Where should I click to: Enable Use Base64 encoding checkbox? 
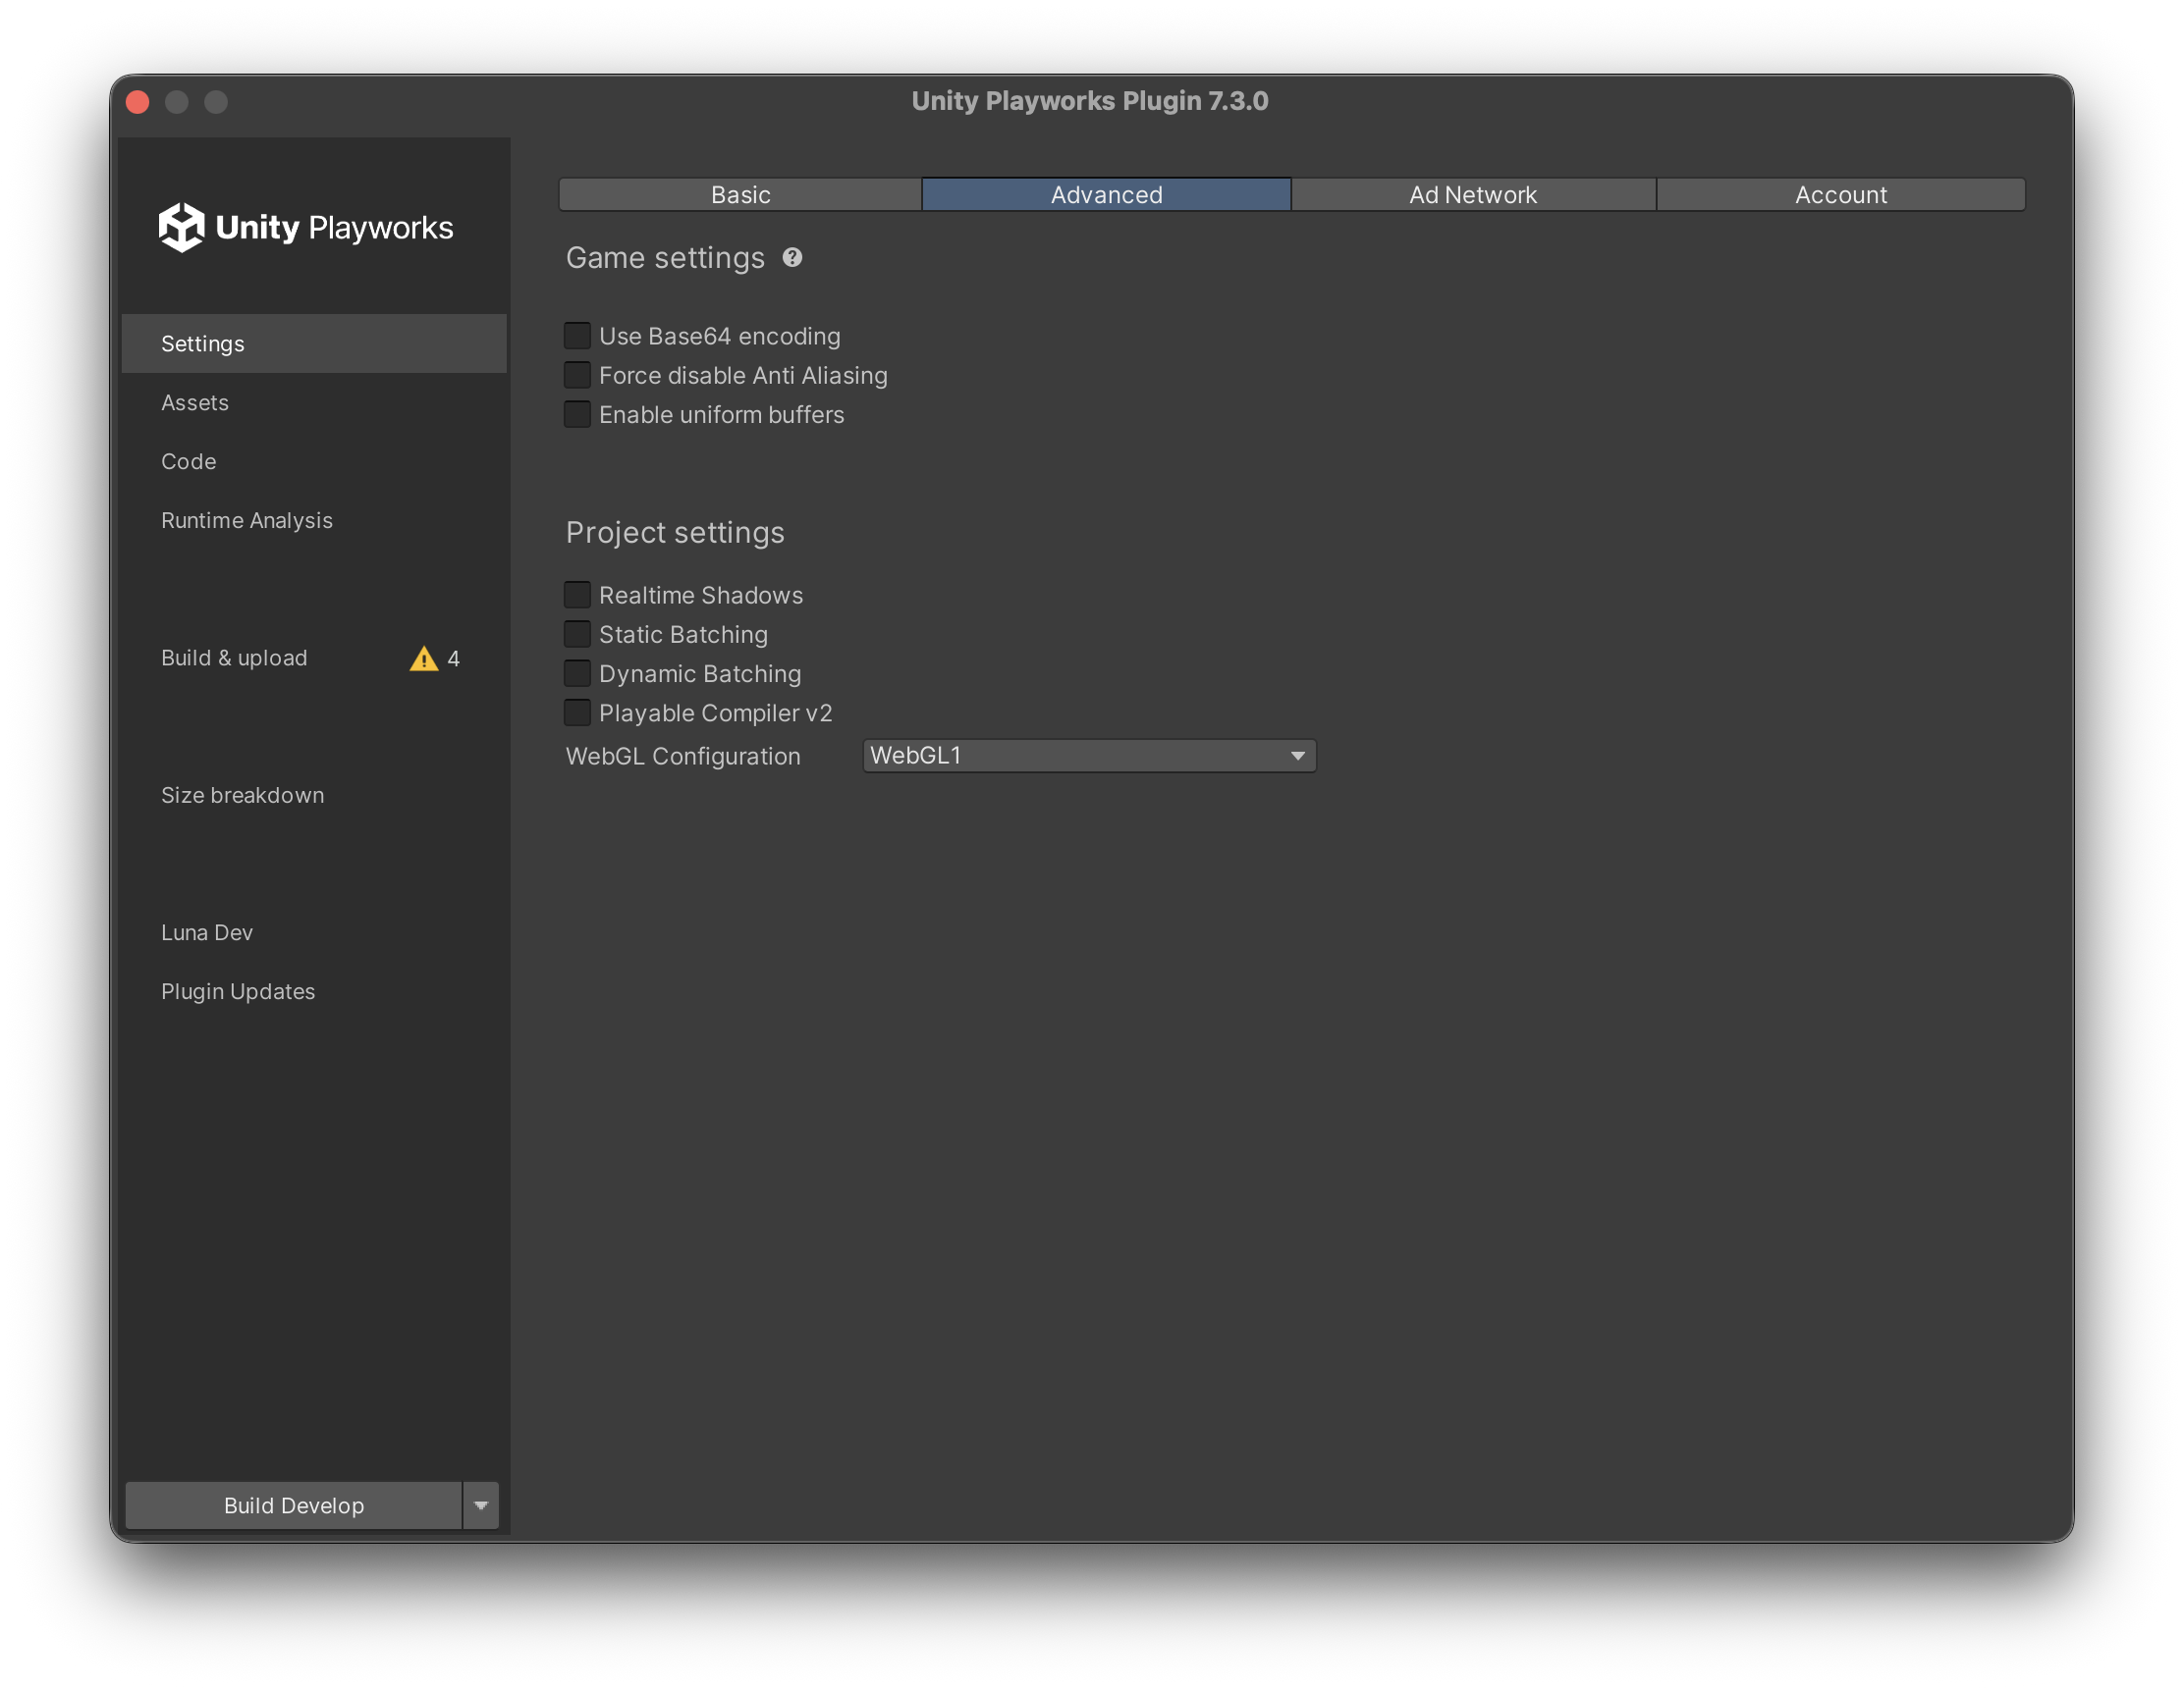(577, 336)
